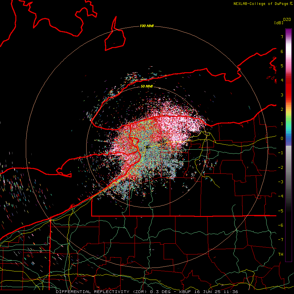This screenshot has height=294, width=294.
Task: Click the -3 dB value on the scale
Action: click(281, 182)
